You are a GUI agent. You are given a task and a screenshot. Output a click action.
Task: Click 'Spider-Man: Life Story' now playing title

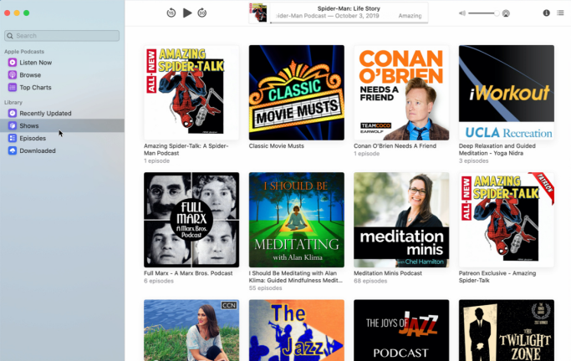click(x=349, y=8)
